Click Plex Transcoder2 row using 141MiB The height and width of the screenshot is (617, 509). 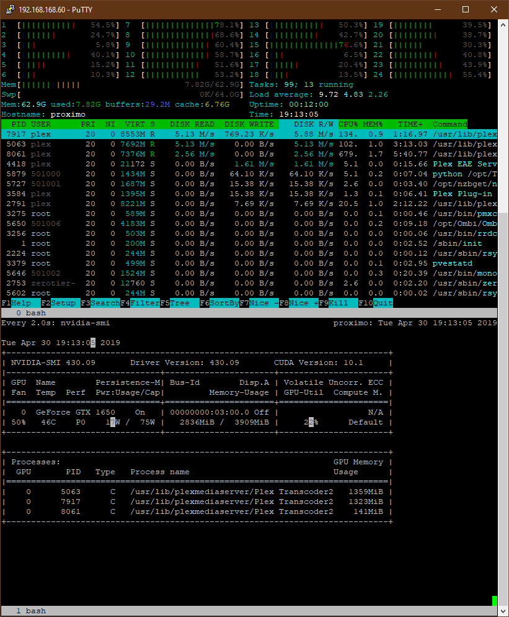[x=197, y=511]
